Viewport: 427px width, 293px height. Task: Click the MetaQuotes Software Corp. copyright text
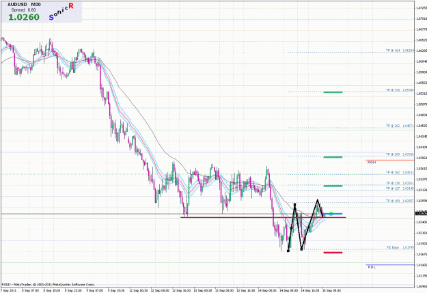point(49,284)
